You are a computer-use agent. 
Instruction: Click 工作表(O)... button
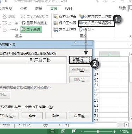pos(10,116)
